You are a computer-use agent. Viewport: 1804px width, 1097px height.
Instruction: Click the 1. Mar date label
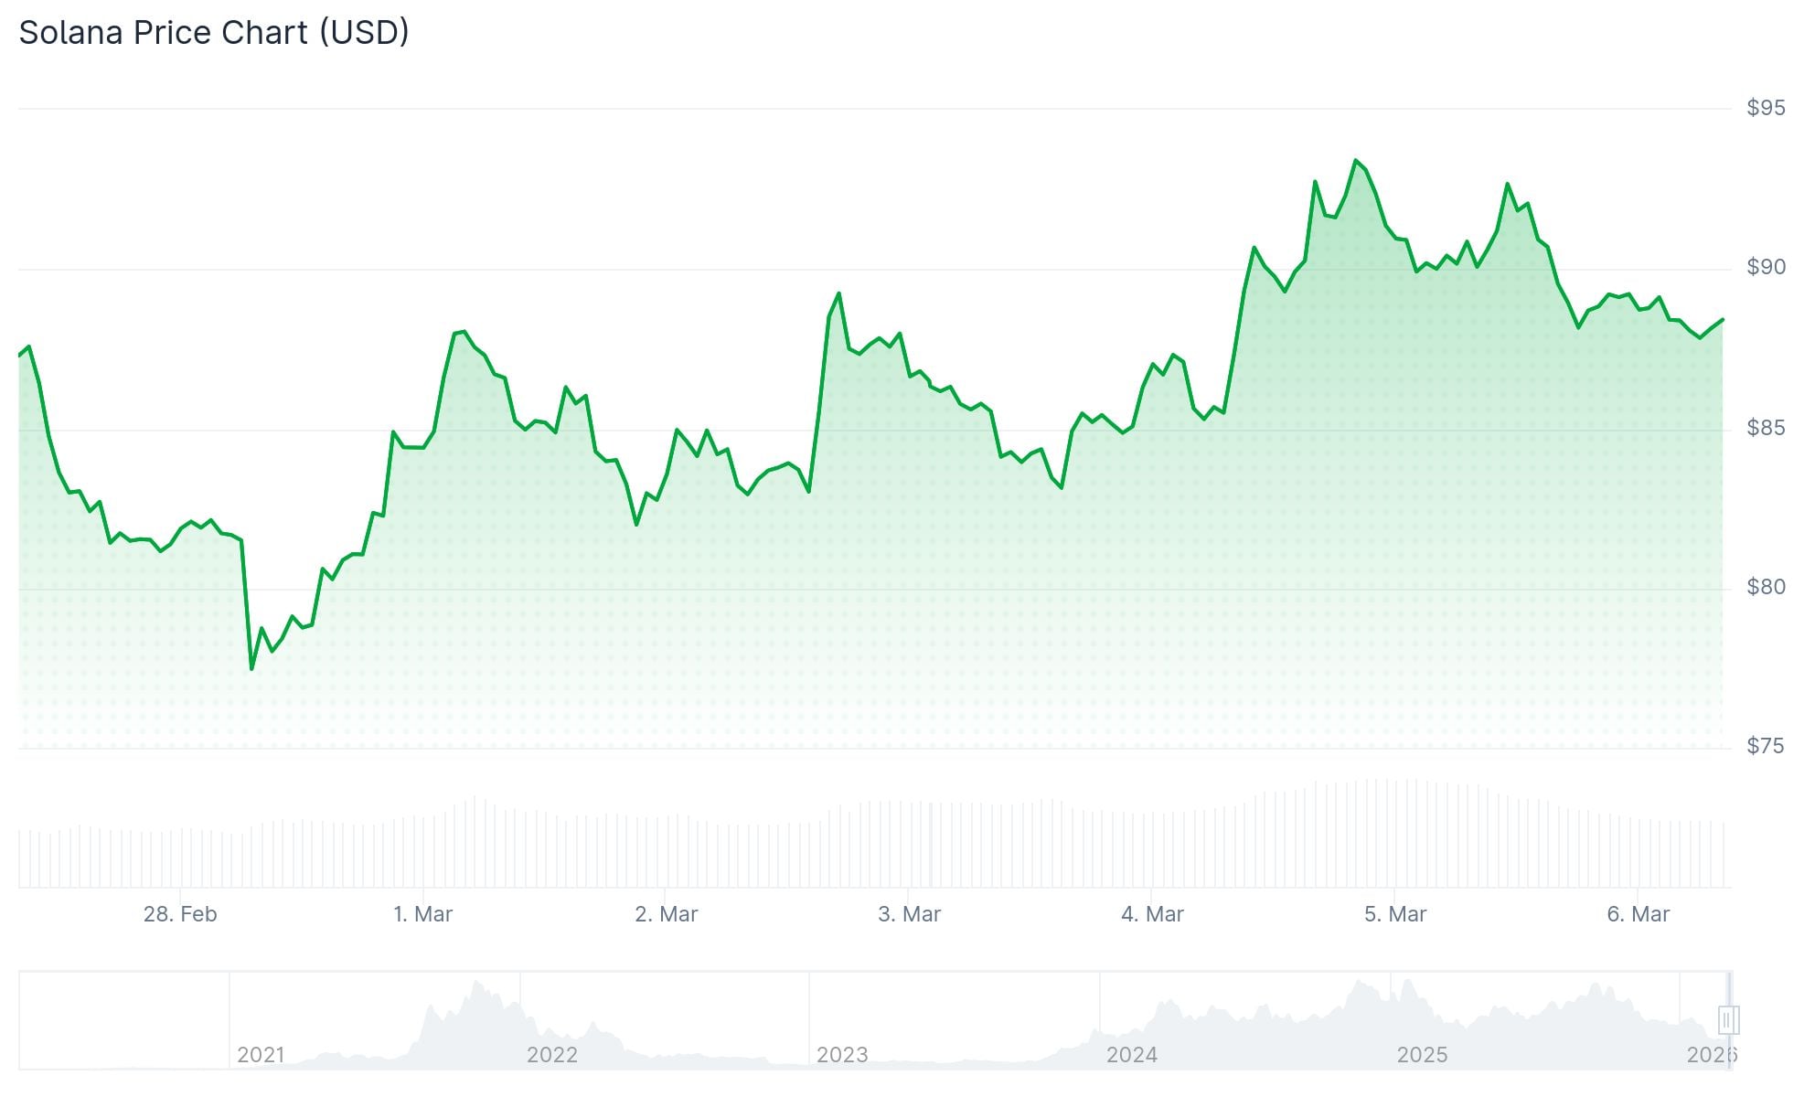tap(422, 914)
